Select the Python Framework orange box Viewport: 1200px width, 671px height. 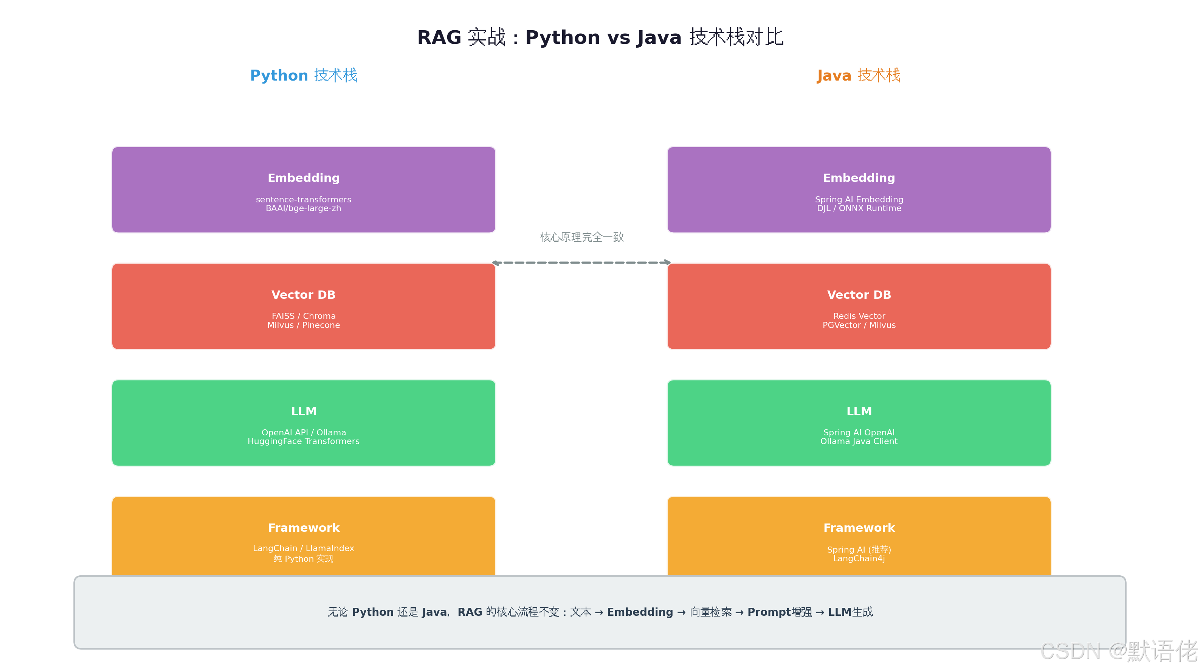(303, 536)
